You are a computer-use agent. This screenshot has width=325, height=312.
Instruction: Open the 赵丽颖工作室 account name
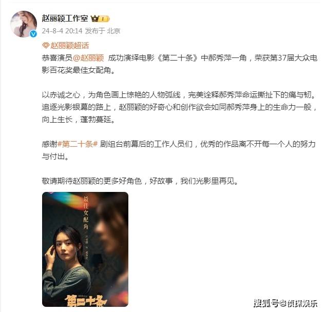(65, 18)
